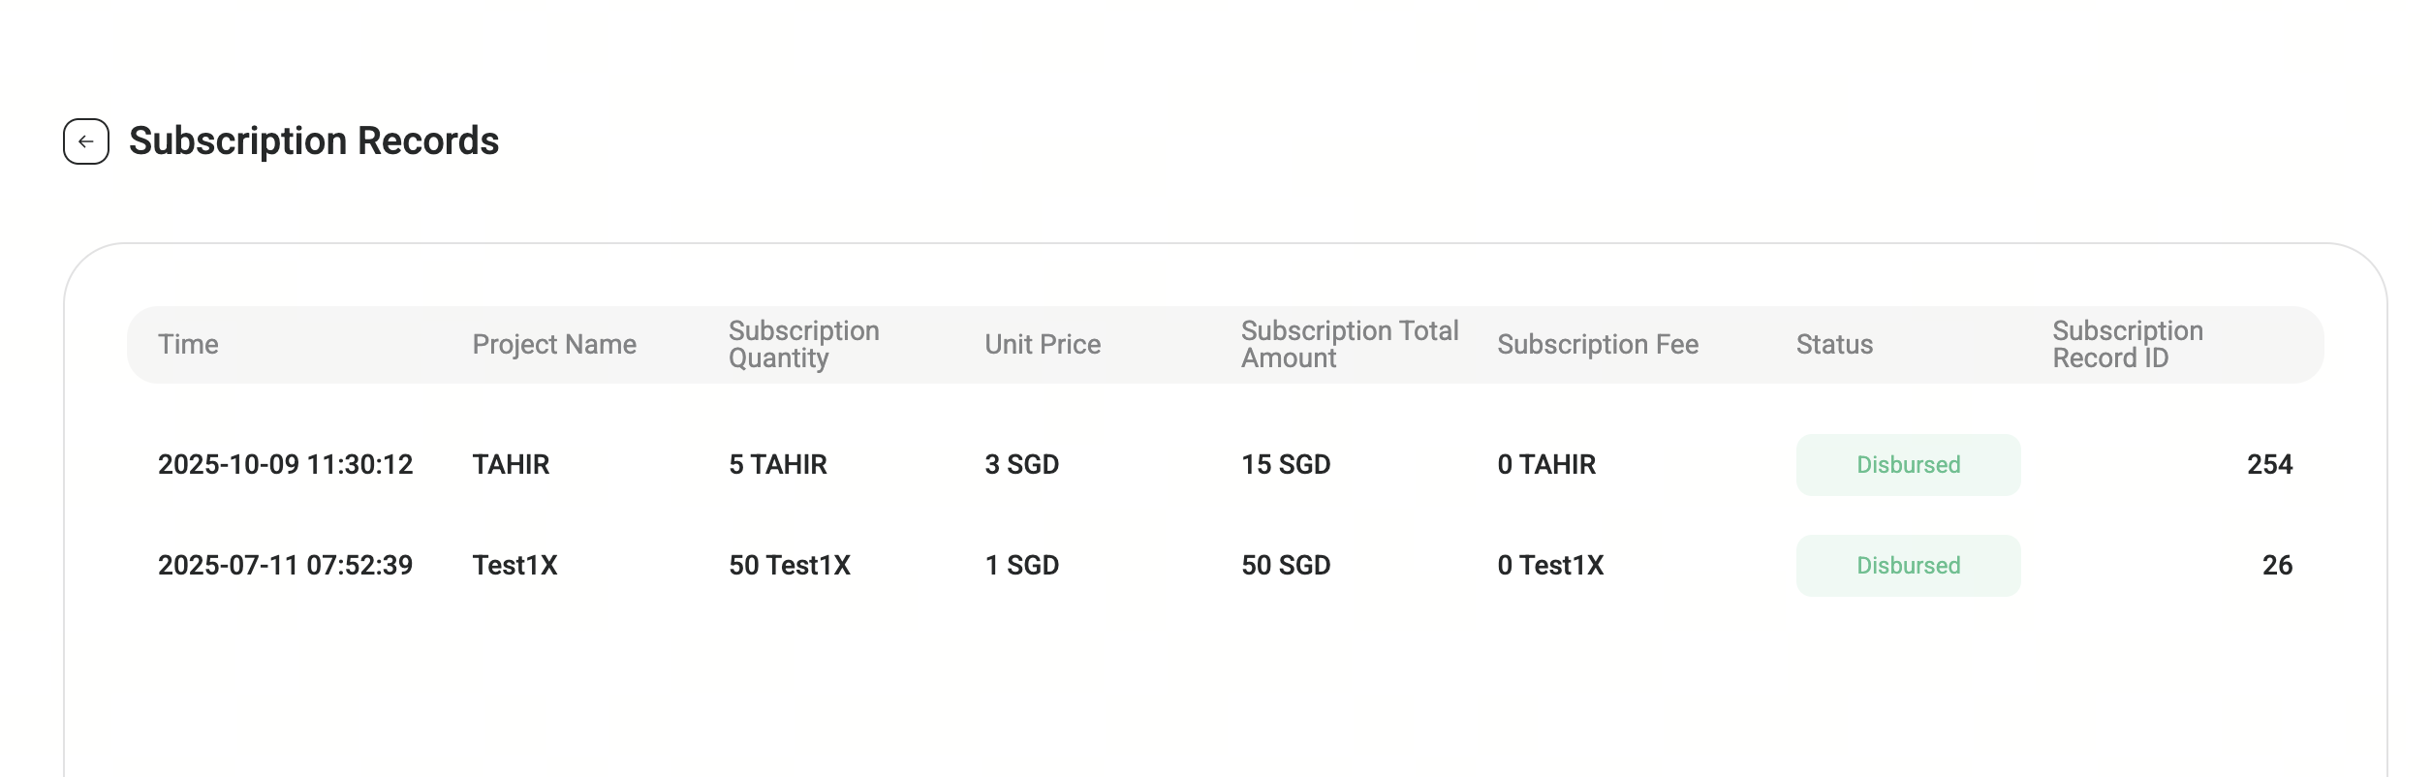The height and width of the screenshot is (777, 2432).
Task: Click record ID 254
Action: (x=2269, y=465)
